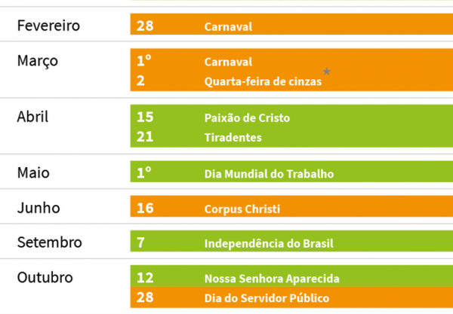Select the Paixão de Cristo holiday

247,118
